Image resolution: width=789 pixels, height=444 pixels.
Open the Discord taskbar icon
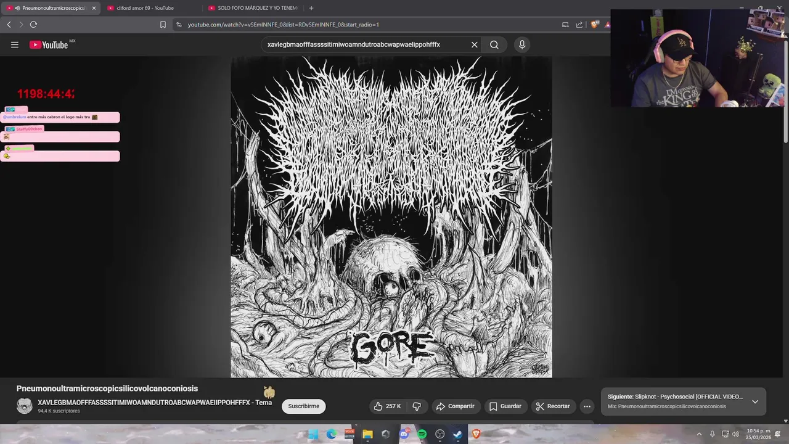pos(404,434)
